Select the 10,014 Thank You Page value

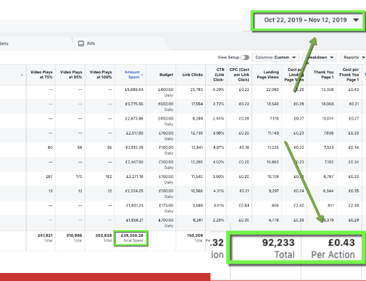pos(328,118)
